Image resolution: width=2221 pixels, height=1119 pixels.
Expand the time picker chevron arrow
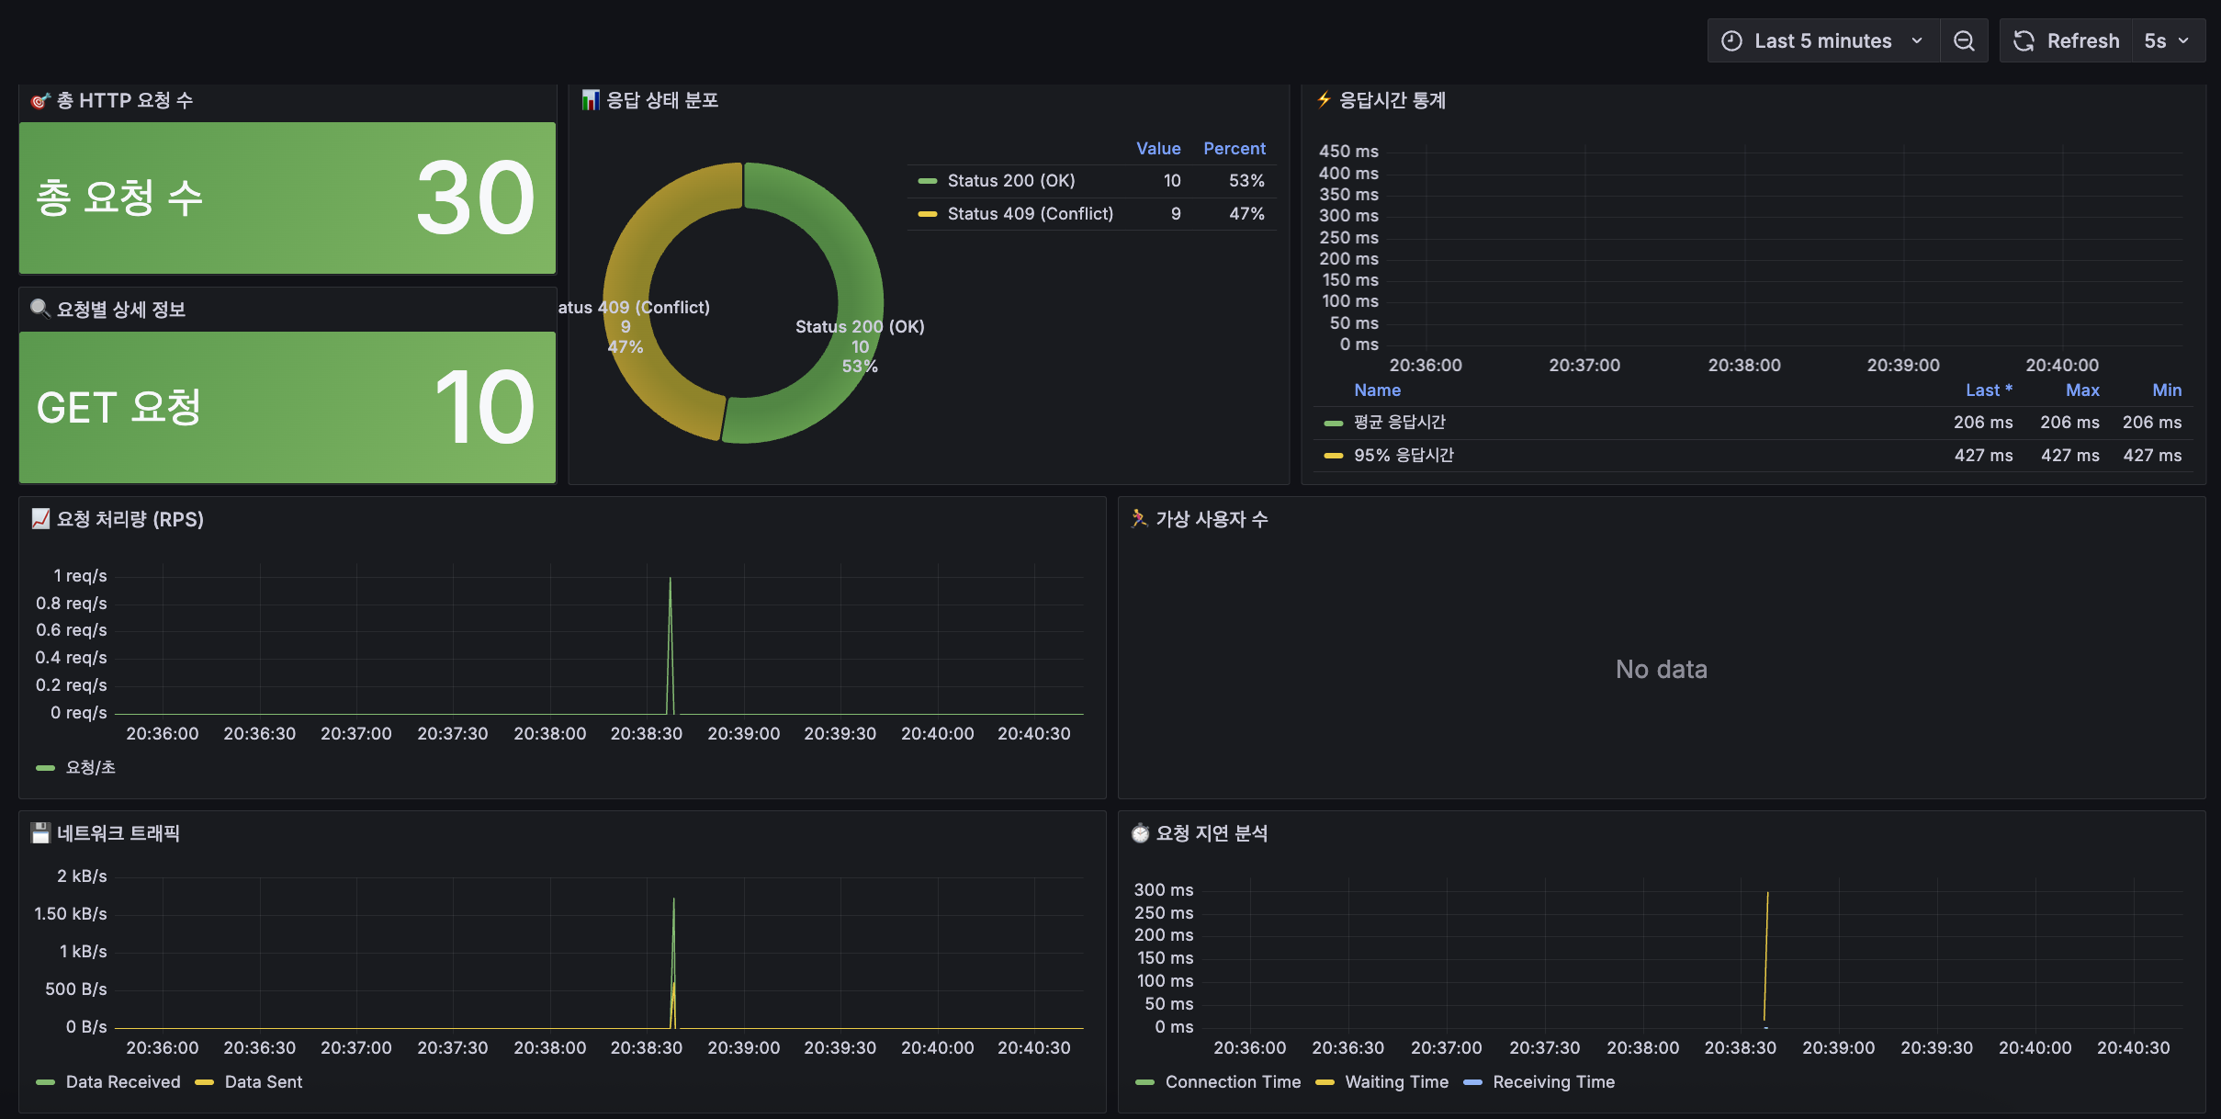(1917, 41)
